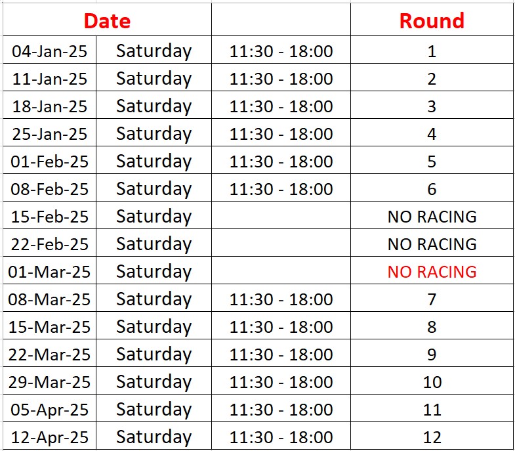Click the 04-Jan-25 date cell
This screenshot has height=451, width=515.
tap(50, 50)
